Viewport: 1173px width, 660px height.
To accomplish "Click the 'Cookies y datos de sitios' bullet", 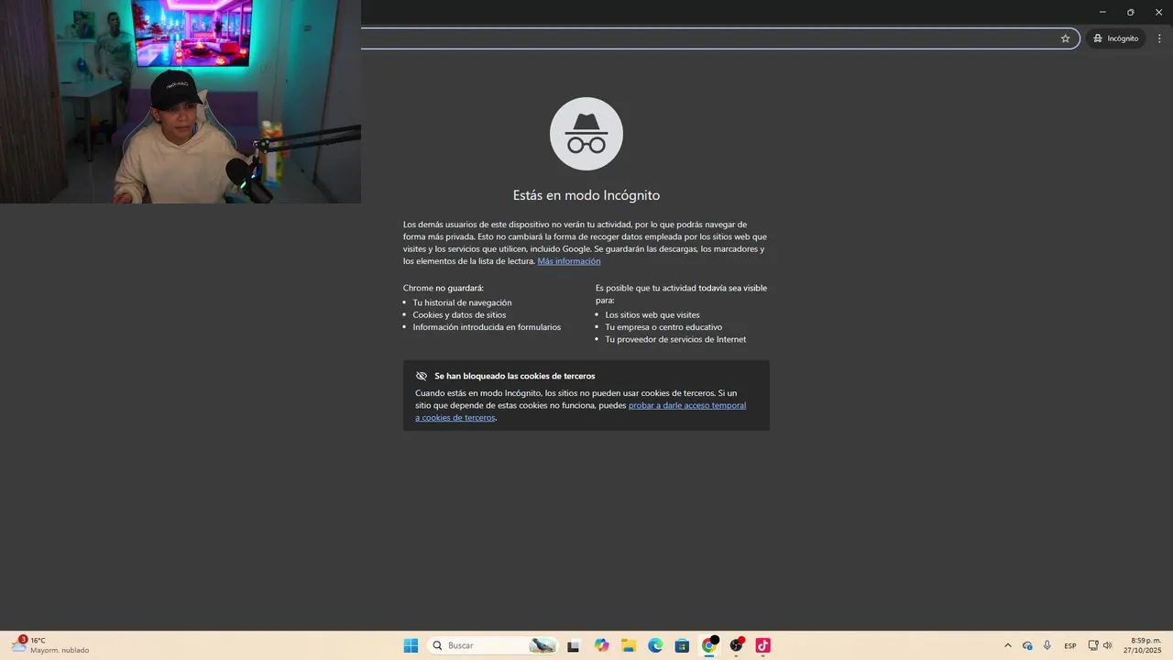I will [x=459, y=314].
